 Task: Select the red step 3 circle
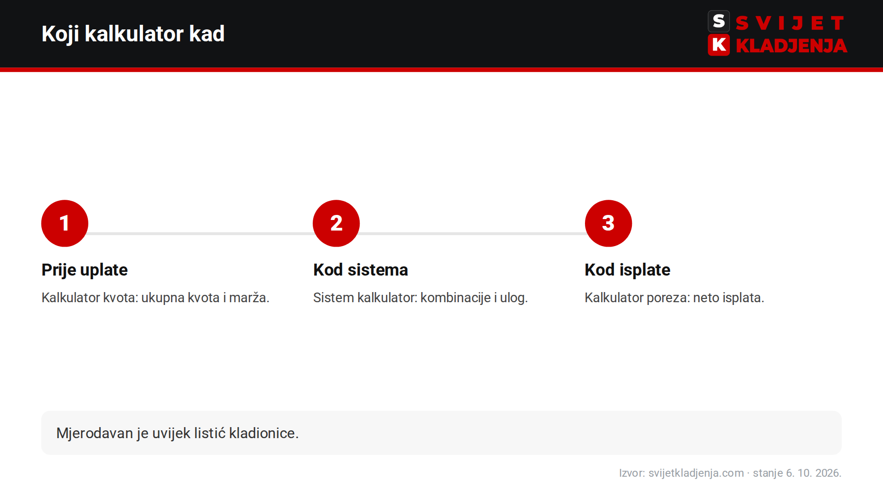608,223
